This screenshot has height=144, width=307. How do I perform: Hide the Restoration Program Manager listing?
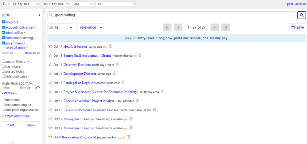pos(129,137)
